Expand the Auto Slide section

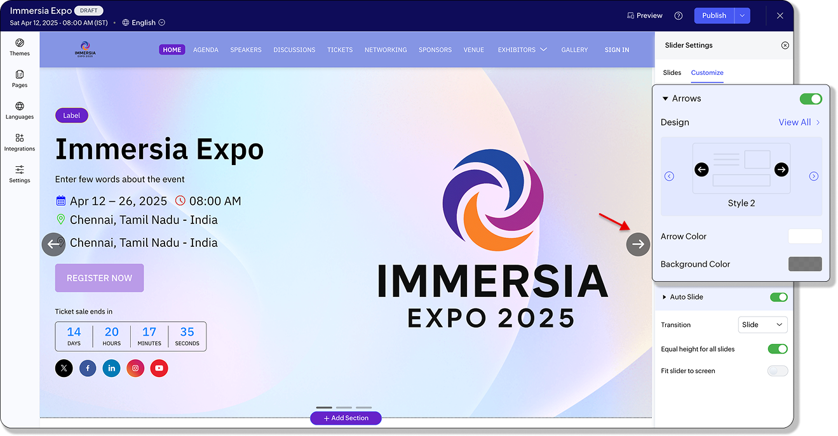[x=665, y=297]
